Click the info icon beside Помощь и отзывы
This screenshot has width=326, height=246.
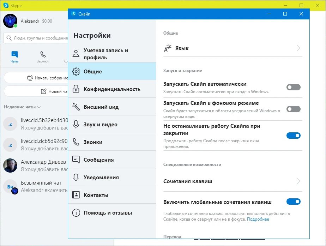[76, 213]
